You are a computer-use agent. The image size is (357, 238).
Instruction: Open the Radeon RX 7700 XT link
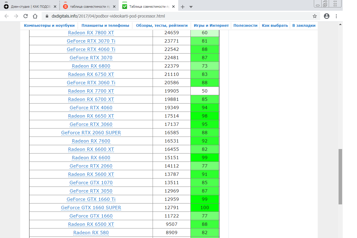91,91
